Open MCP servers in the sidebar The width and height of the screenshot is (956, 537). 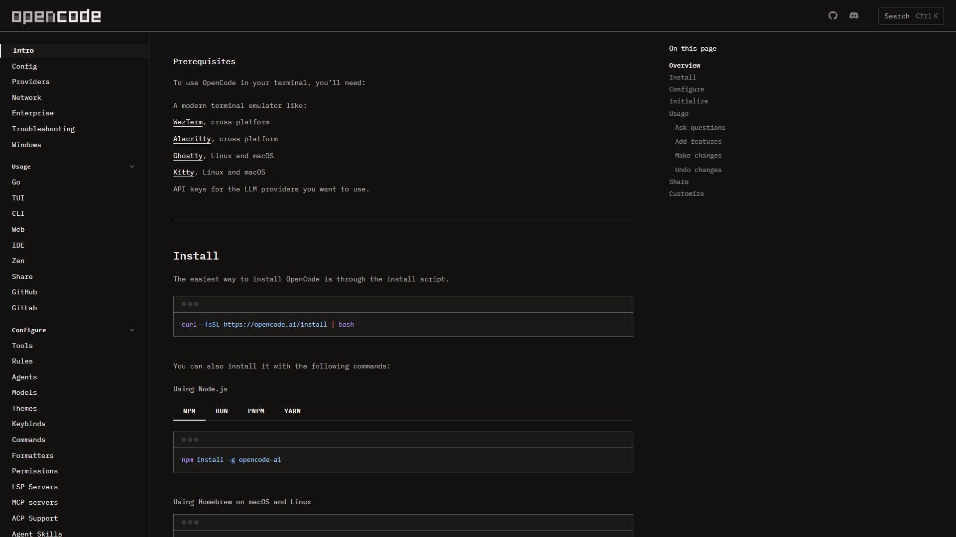[x=35, y=502]
